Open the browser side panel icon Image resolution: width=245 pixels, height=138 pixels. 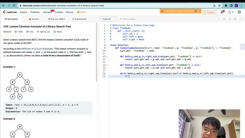click(x=231, y=5)
